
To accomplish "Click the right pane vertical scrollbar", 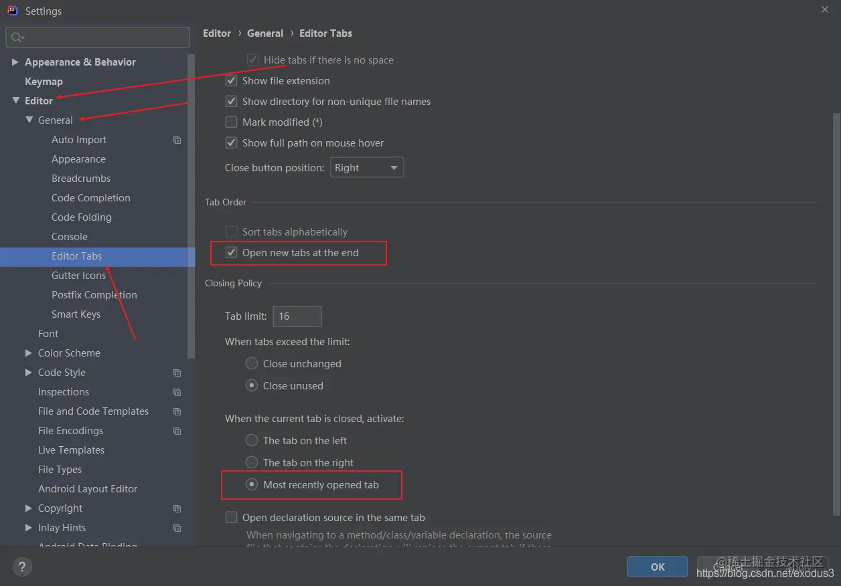I will (x=836, y=314).
